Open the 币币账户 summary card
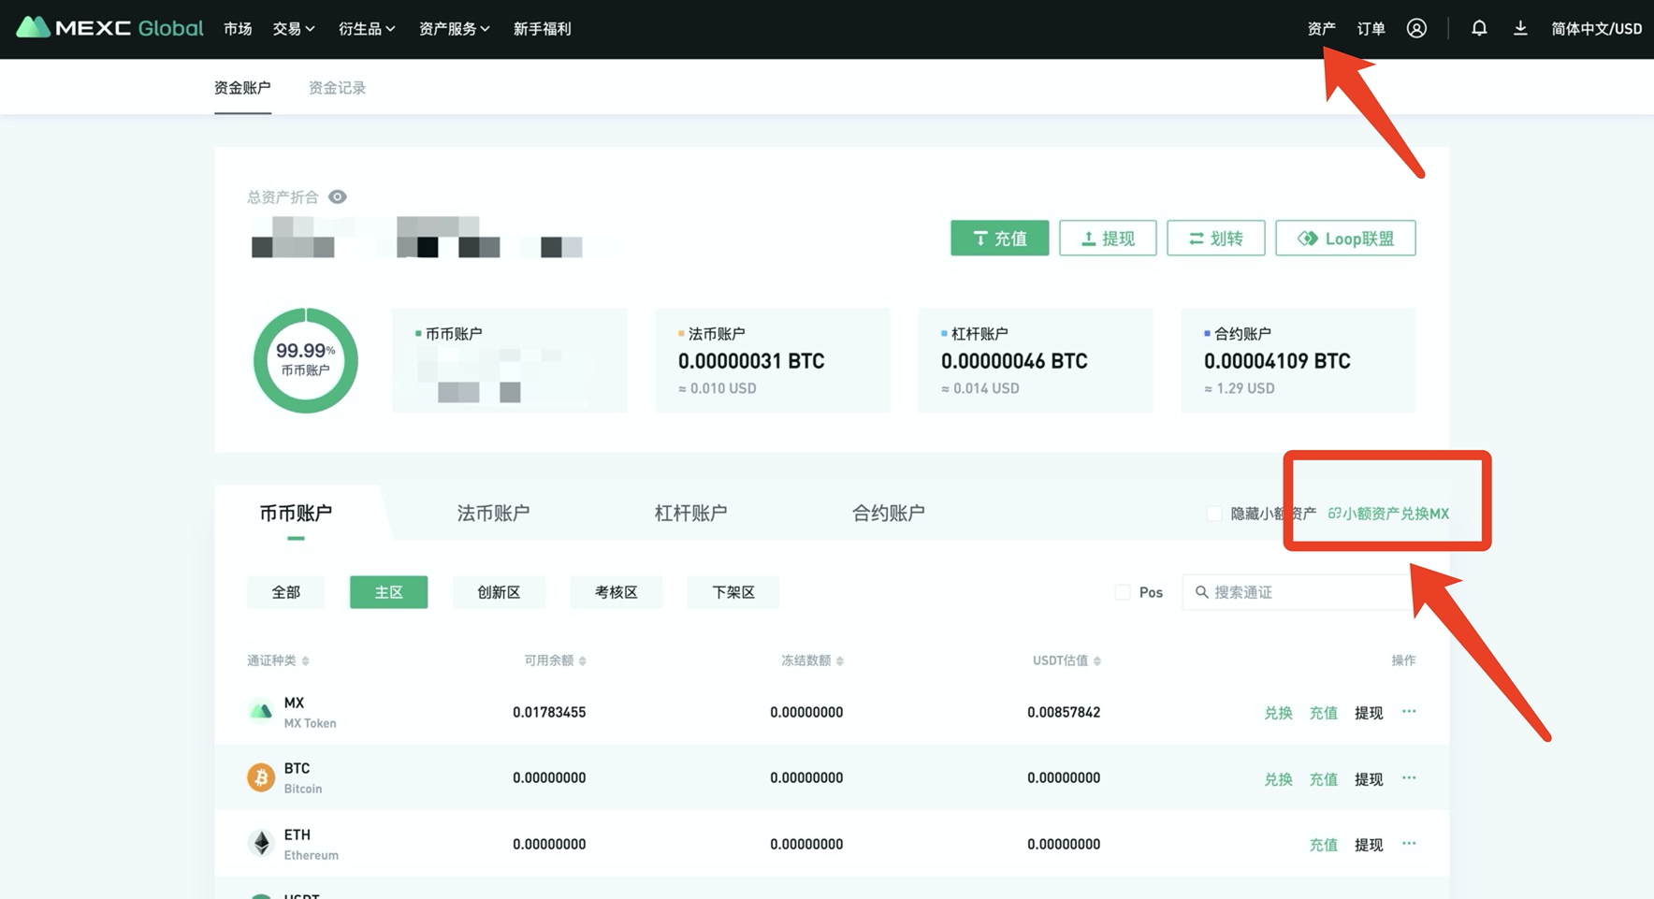This screenshot has width=1654, height=899. [x=510, y=360]
